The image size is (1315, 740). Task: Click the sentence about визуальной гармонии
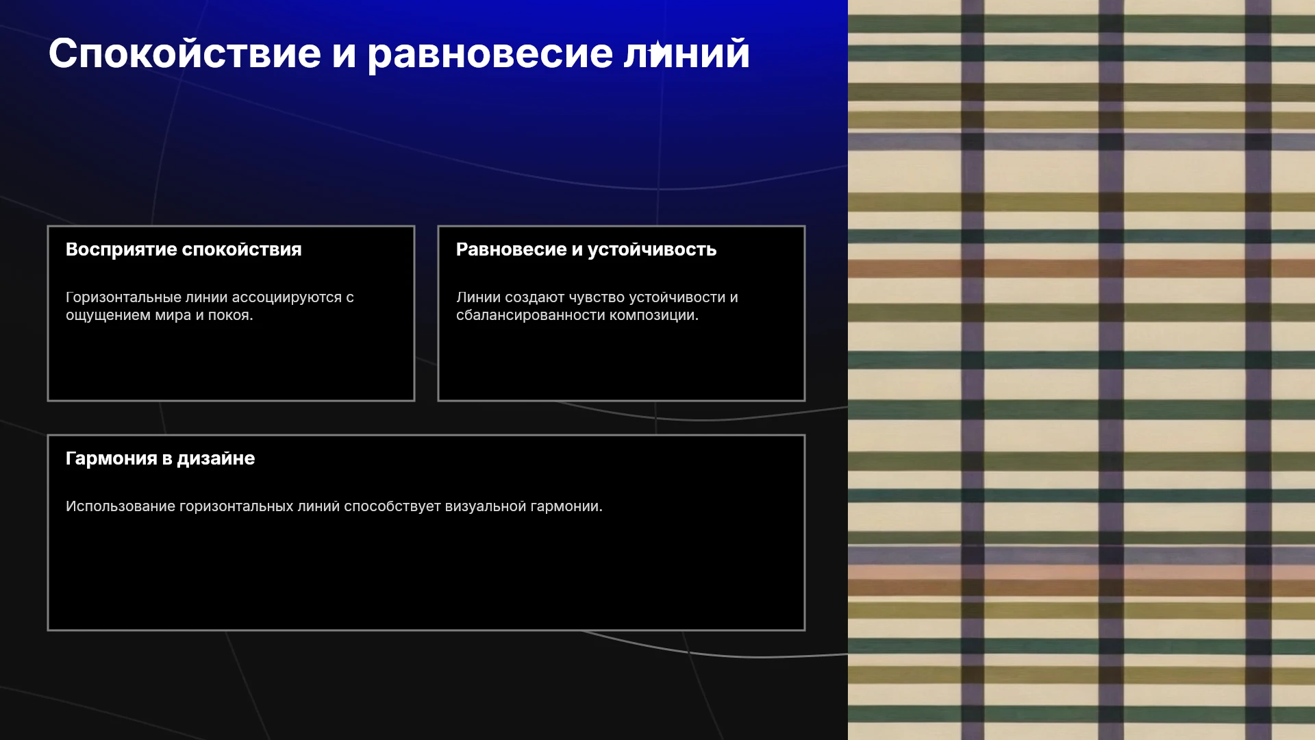click(334, 506)
